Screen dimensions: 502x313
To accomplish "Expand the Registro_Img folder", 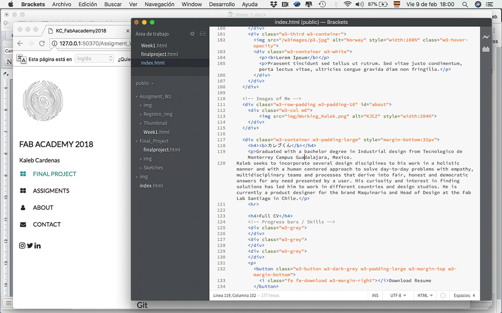I will click(x=158, y=114).
